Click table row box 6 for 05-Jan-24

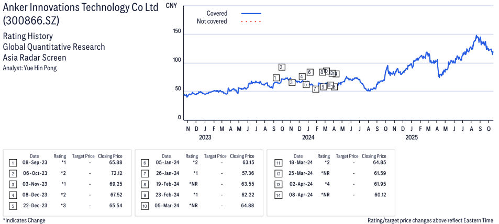145,163
